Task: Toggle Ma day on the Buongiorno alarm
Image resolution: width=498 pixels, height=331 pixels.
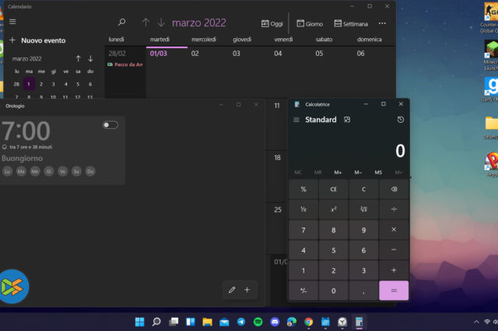Action: point(21,172)
